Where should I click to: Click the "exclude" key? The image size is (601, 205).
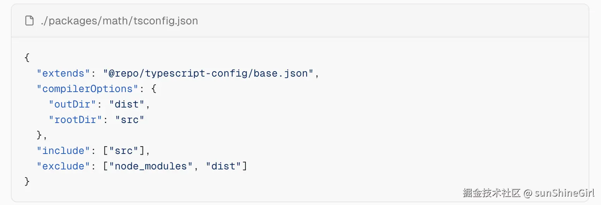click(64, 166)
